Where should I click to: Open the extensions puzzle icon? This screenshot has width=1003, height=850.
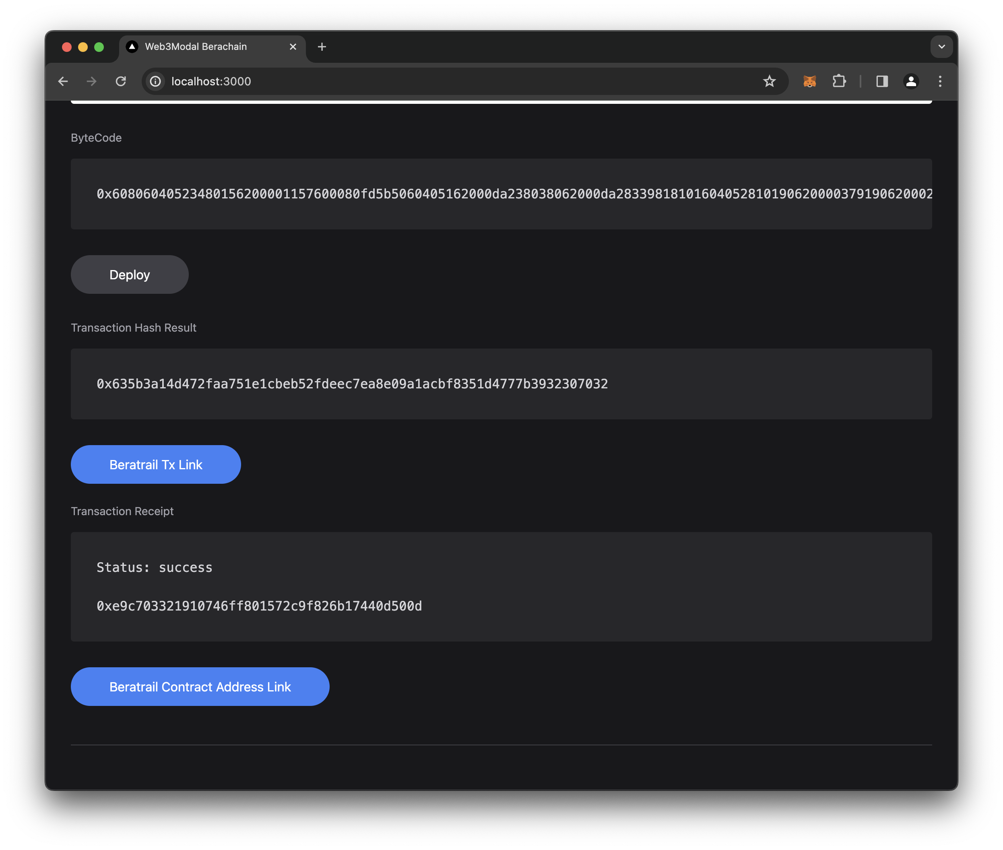point(839,81)
